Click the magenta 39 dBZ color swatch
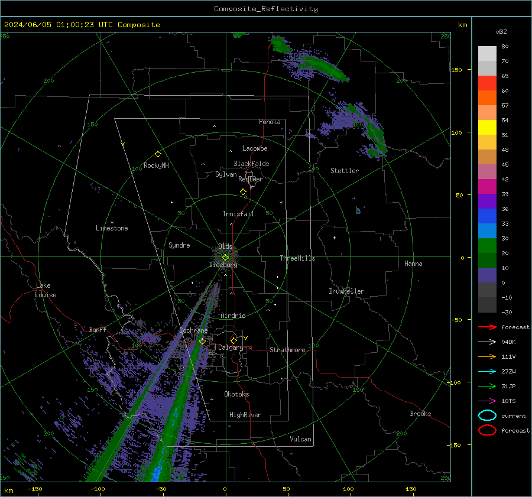 click(x=487, y=187)
